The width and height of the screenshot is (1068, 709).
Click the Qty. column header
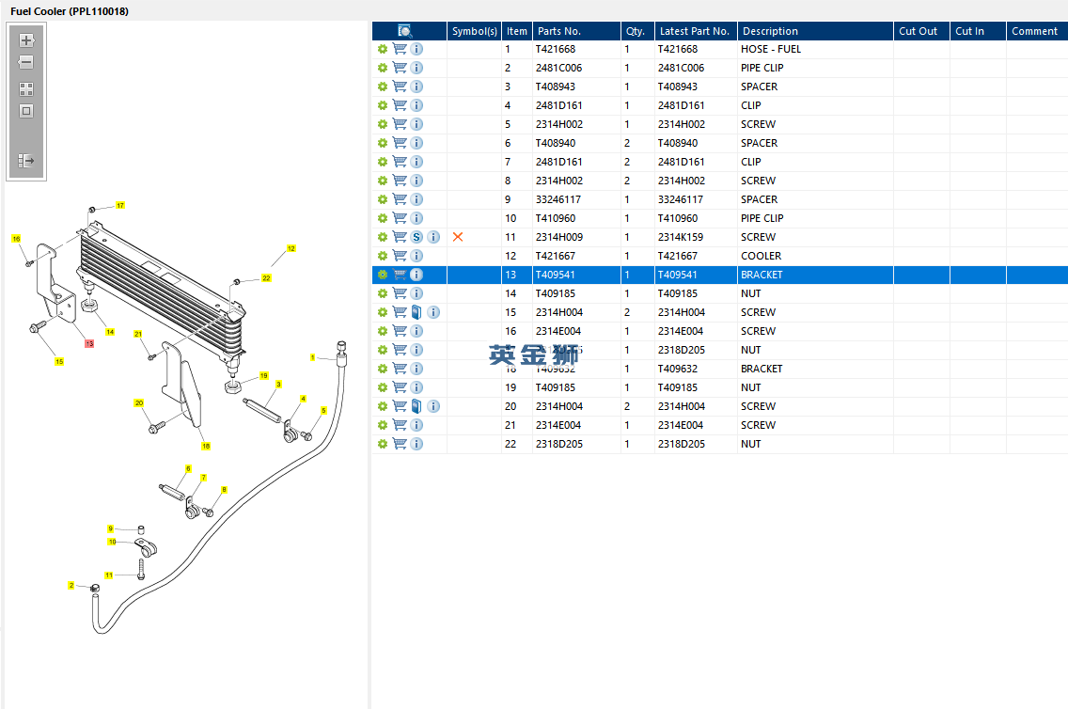point(636,31)
